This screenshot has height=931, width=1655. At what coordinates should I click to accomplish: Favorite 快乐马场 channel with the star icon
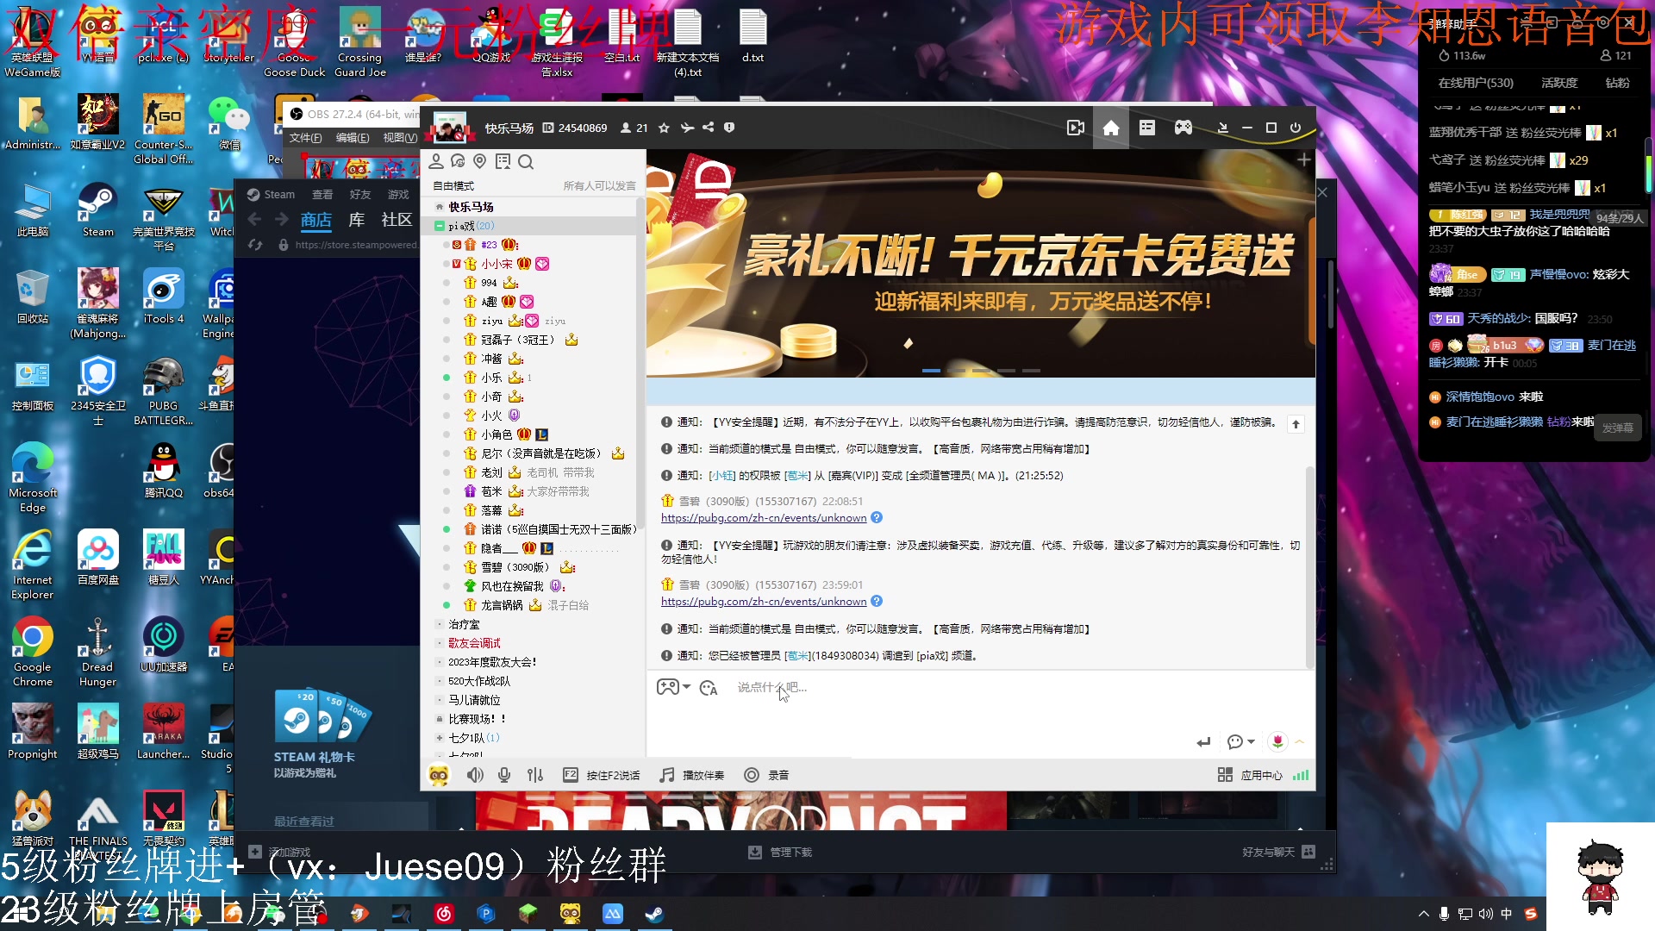(663, 128)
